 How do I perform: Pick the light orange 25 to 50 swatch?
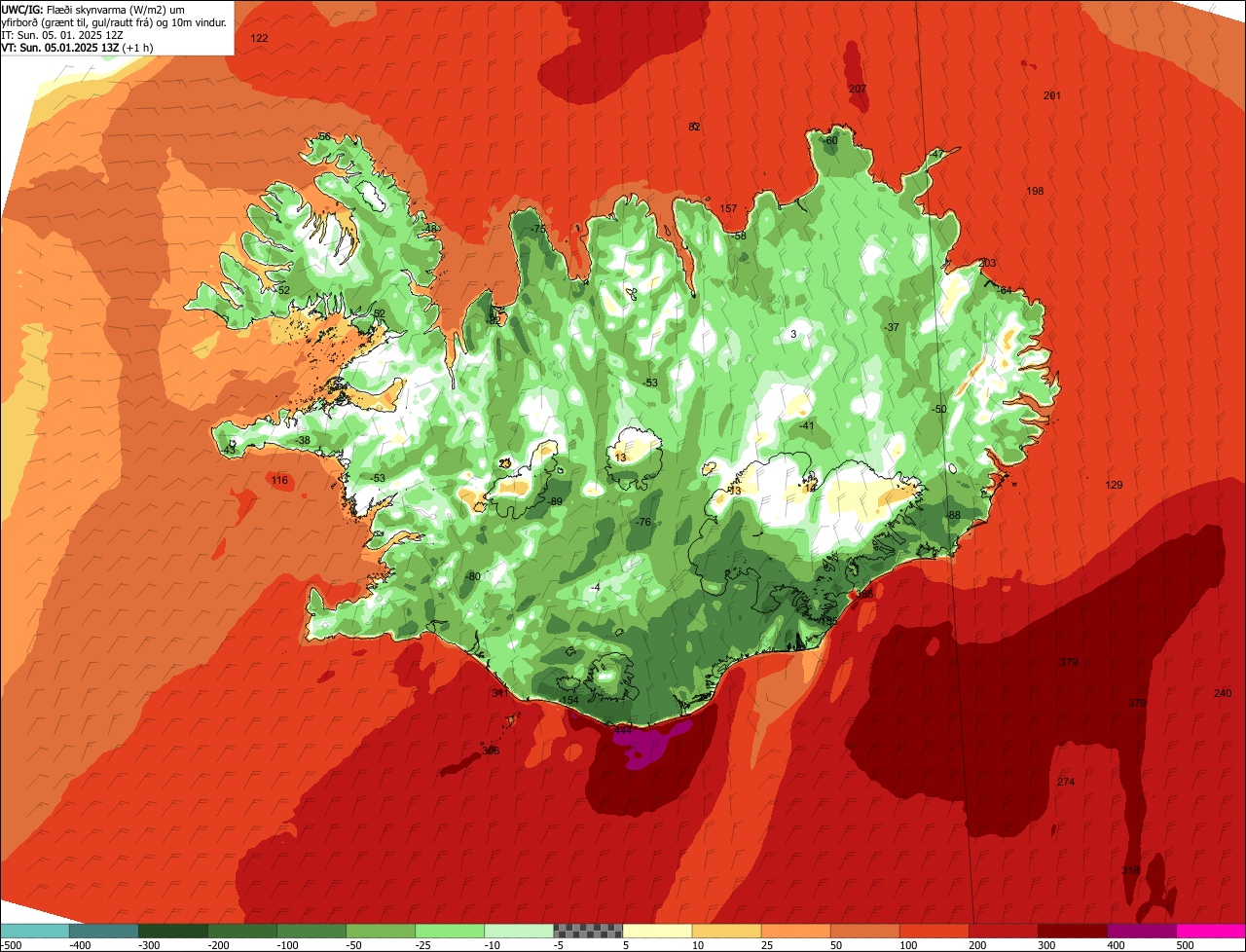point(795,931)
